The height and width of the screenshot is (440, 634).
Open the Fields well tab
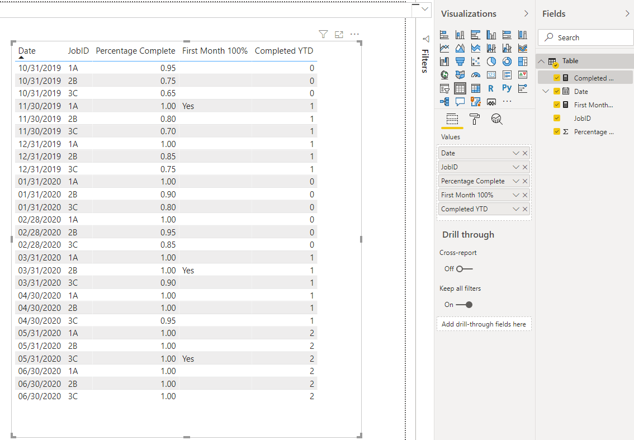tap(452, 119)
